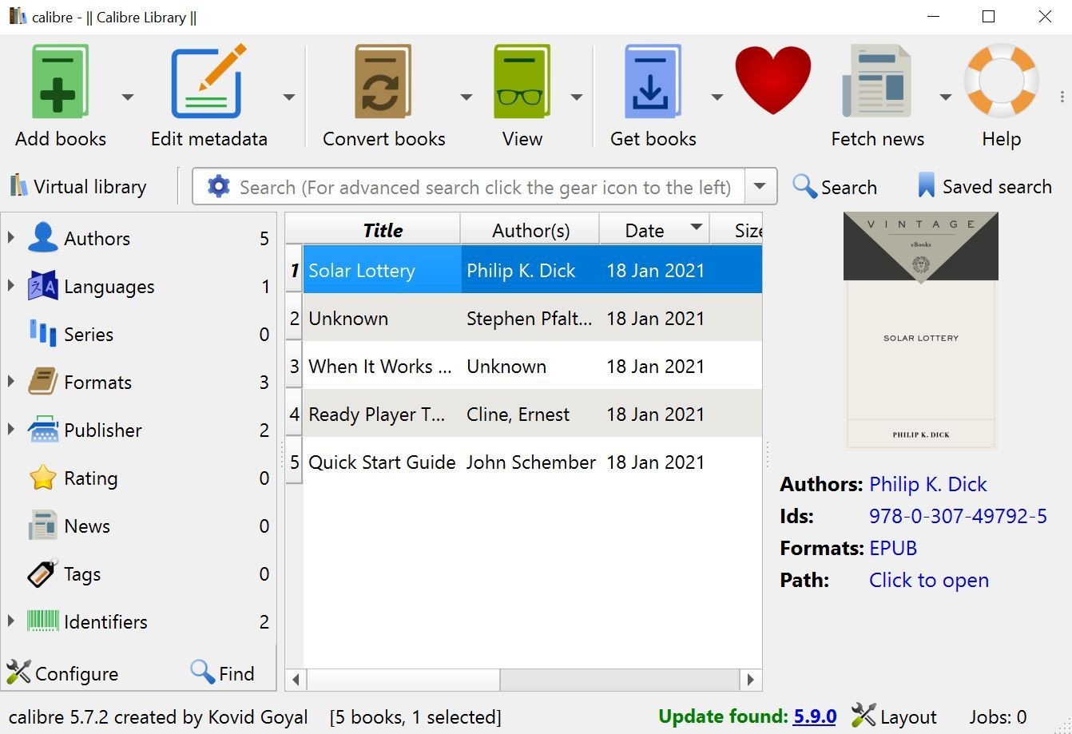Click the Solar Lottery cover thumbnail

click(x=920, y=330)
